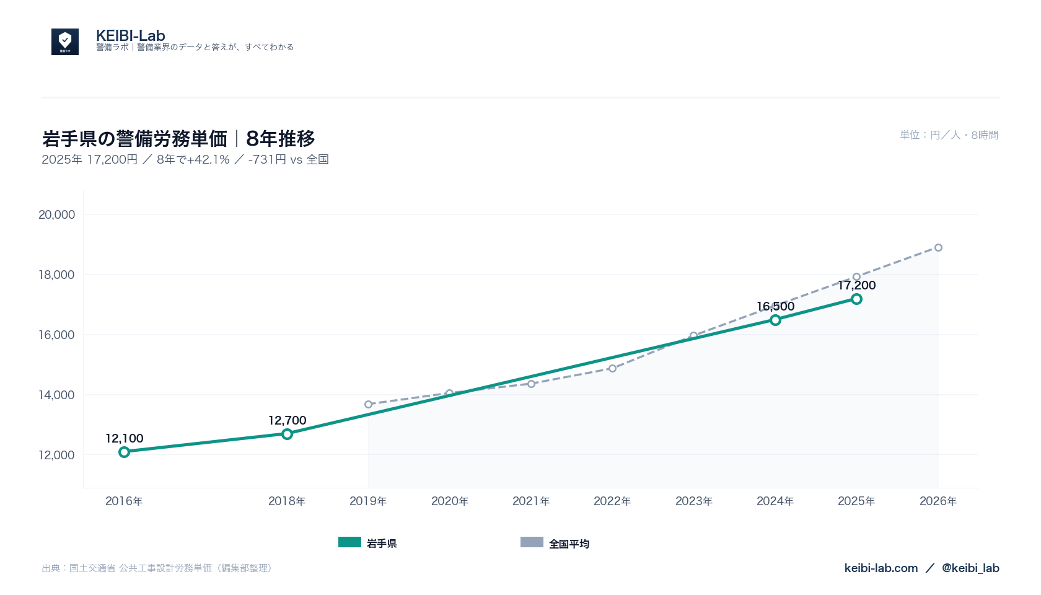Open the keibi-lab.com link

(881, 568)
